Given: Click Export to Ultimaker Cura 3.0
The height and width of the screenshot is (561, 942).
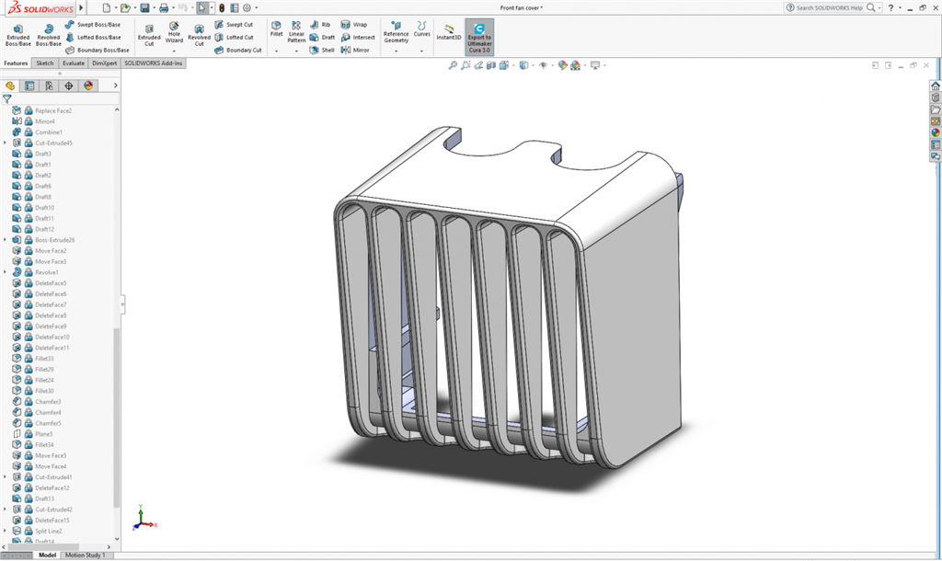Looking at the screenshot, I should coord(478,38).
